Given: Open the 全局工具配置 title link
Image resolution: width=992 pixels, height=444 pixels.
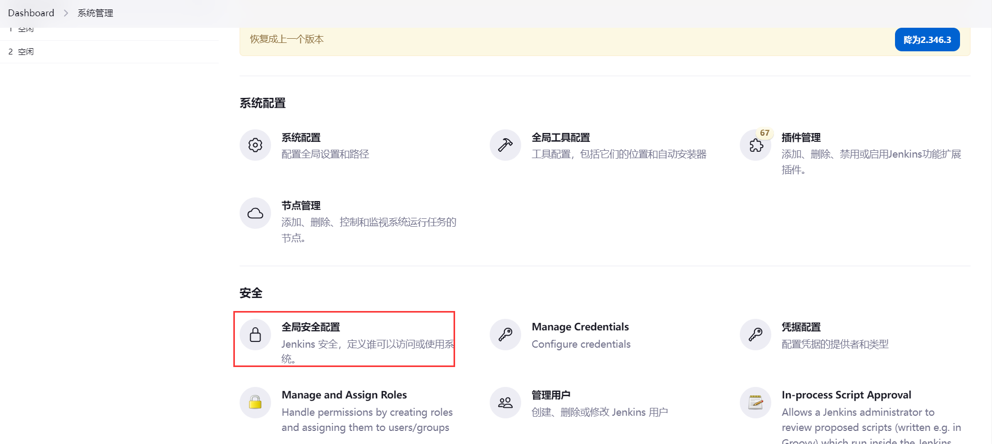Looking at the screenshot, I should click(x=560, y=138).
